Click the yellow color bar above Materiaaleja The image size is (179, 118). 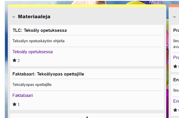coord(87,5)
